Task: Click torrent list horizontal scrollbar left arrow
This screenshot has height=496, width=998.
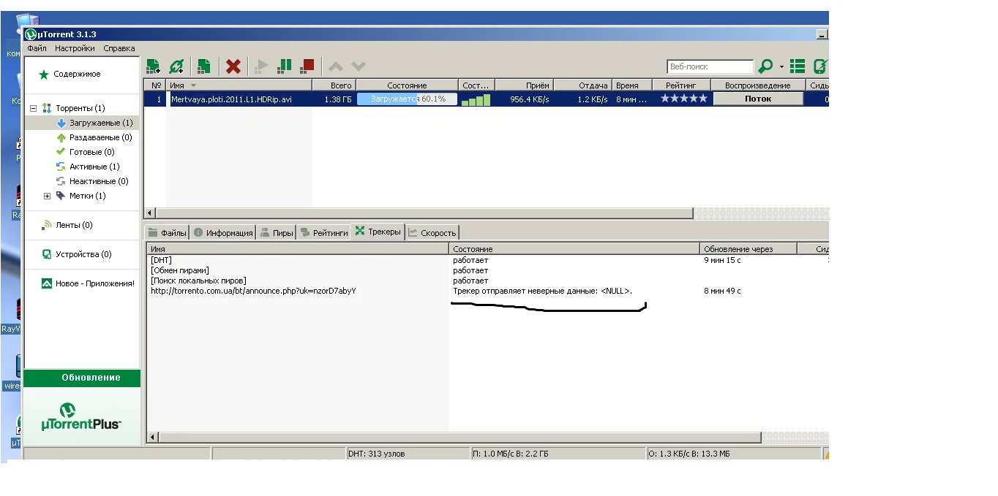Action: click(x=151, y=213)
